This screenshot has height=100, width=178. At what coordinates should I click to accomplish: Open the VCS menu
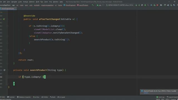tap(50, 2)
